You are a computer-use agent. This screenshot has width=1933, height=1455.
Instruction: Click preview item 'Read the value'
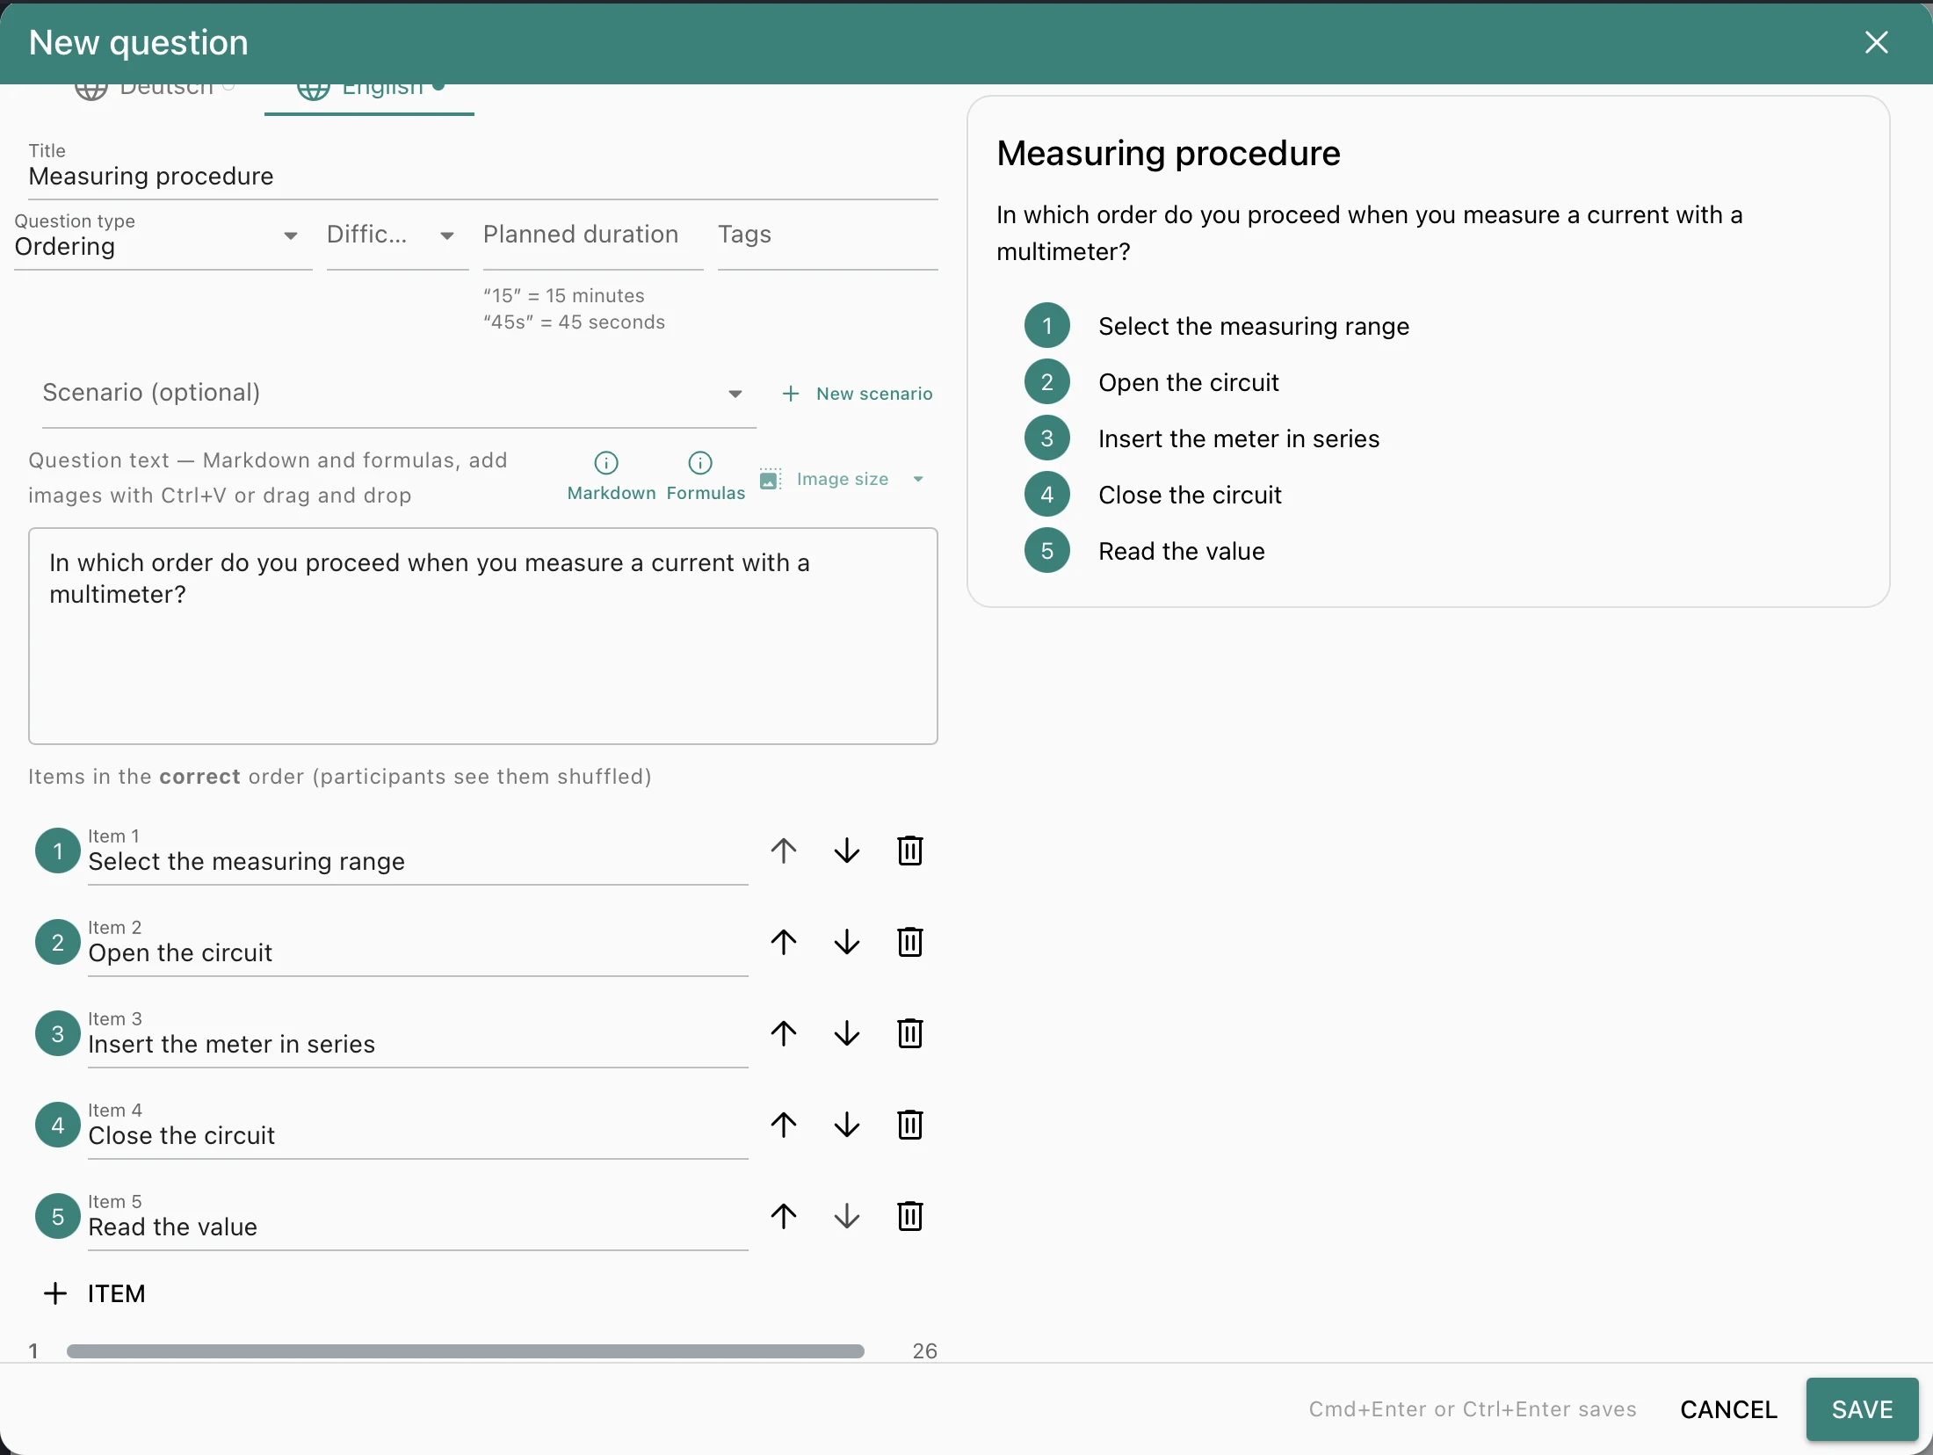[x=1182, y=551]
